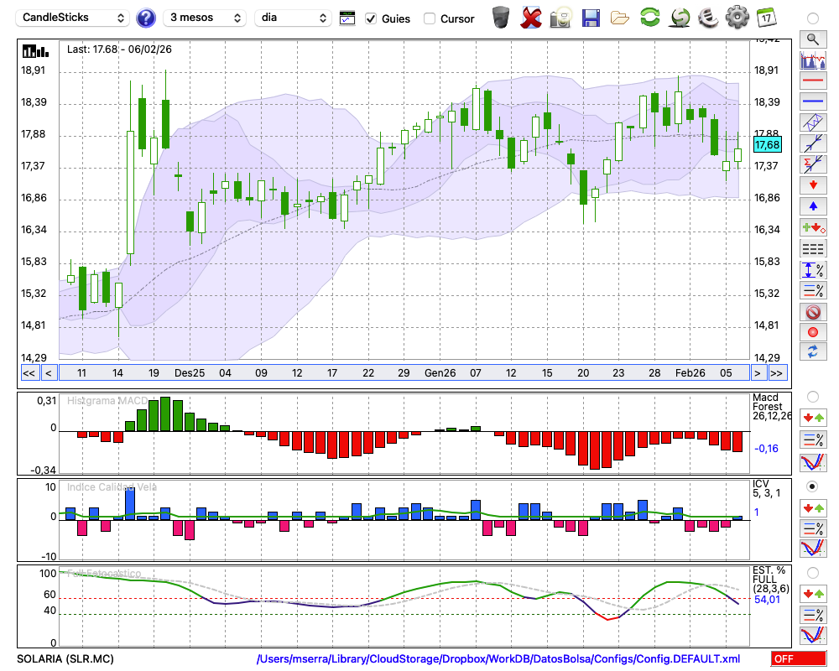Take a chart snapshot with camera icon
This screenshot has width=839, height=671.
click(x=560, y=18)
